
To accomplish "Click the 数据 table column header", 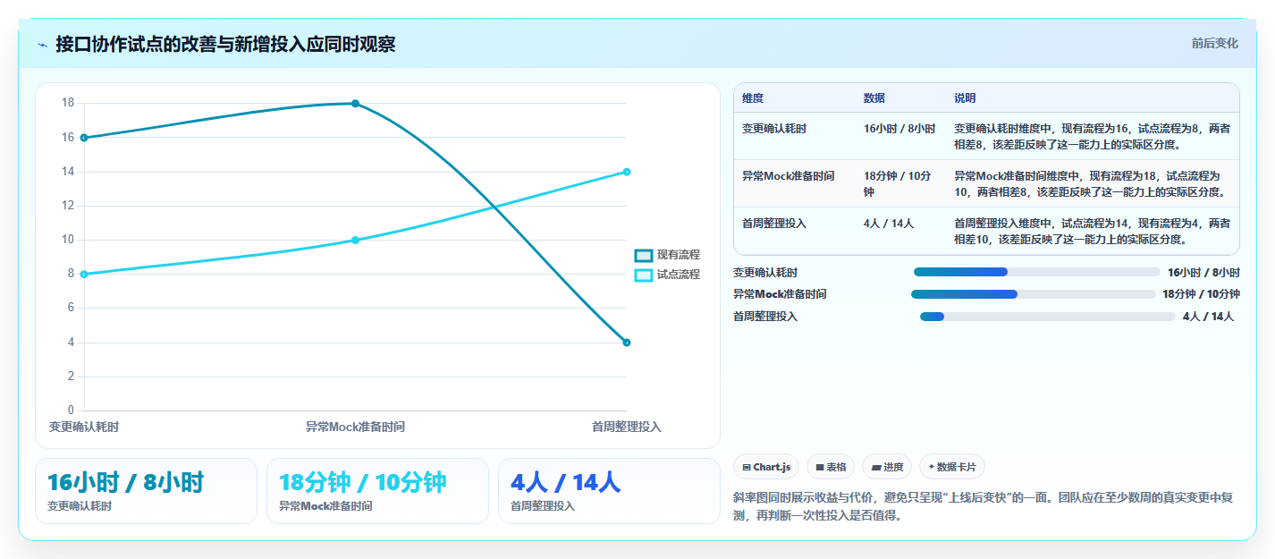I will [874, 98].
